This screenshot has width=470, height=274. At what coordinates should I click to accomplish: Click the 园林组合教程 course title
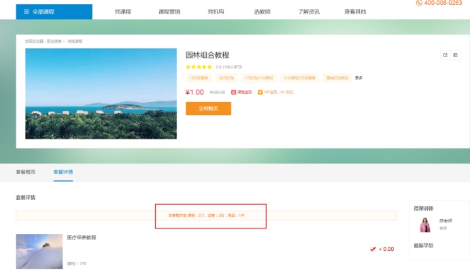pyautogui.click(x=207, y=55)
